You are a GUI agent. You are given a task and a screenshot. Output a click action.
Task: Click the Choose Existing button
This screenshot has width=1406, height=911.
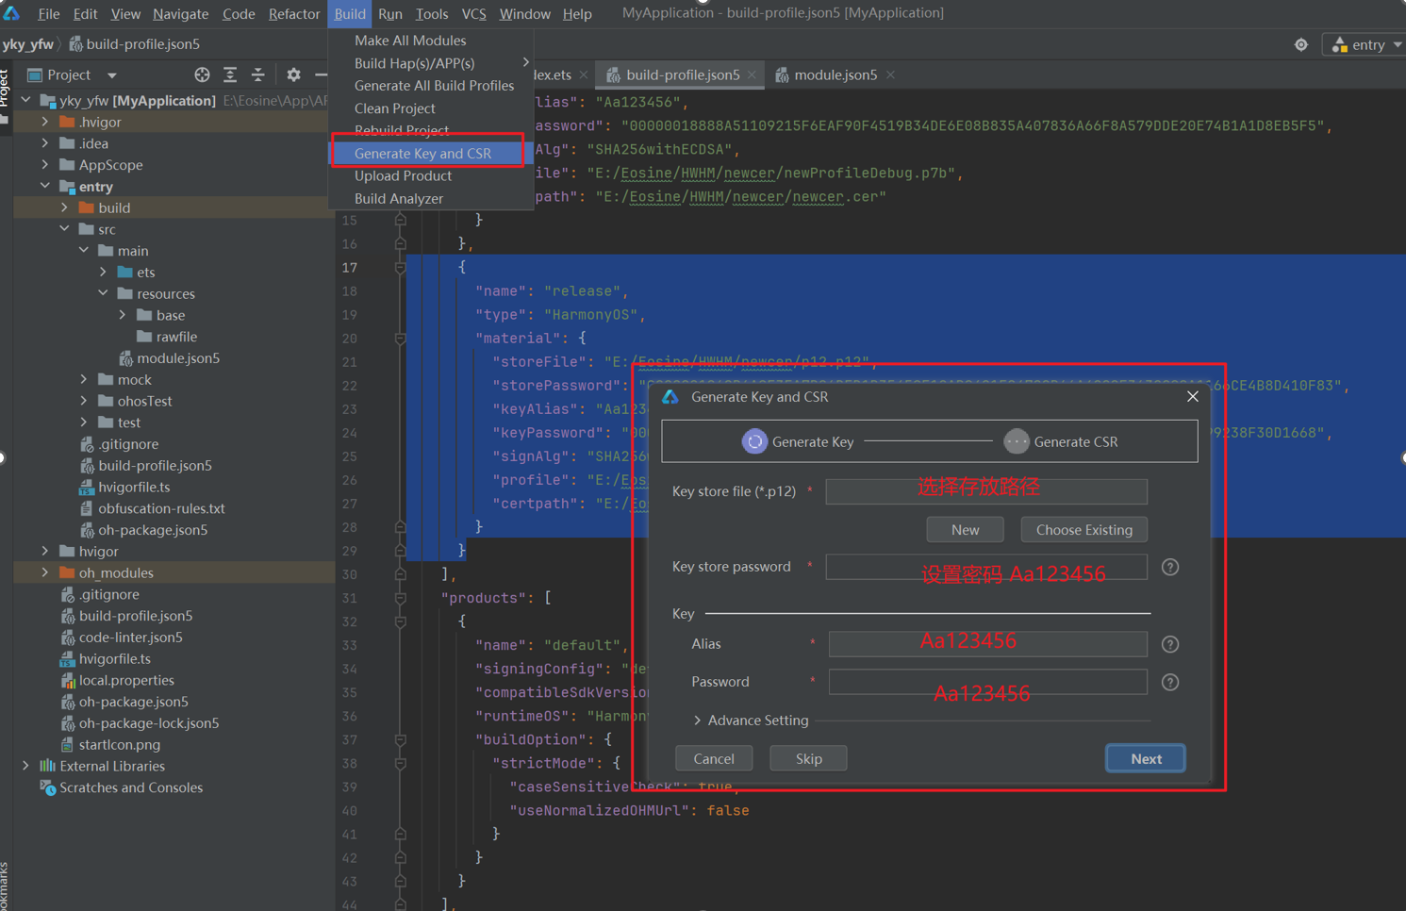click(x=1083, y=529)
